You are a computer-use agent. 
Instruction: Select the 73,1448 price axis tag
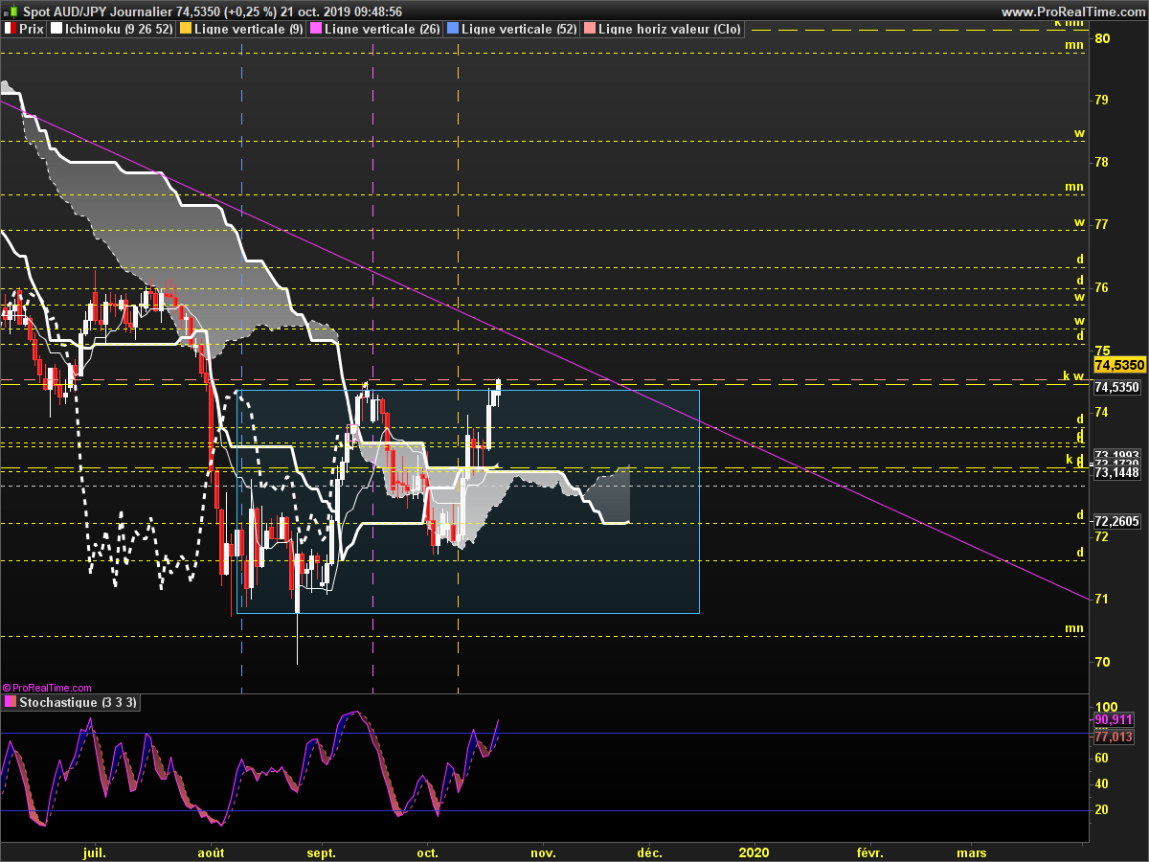pyautogui.click(x=1118, y=472)
